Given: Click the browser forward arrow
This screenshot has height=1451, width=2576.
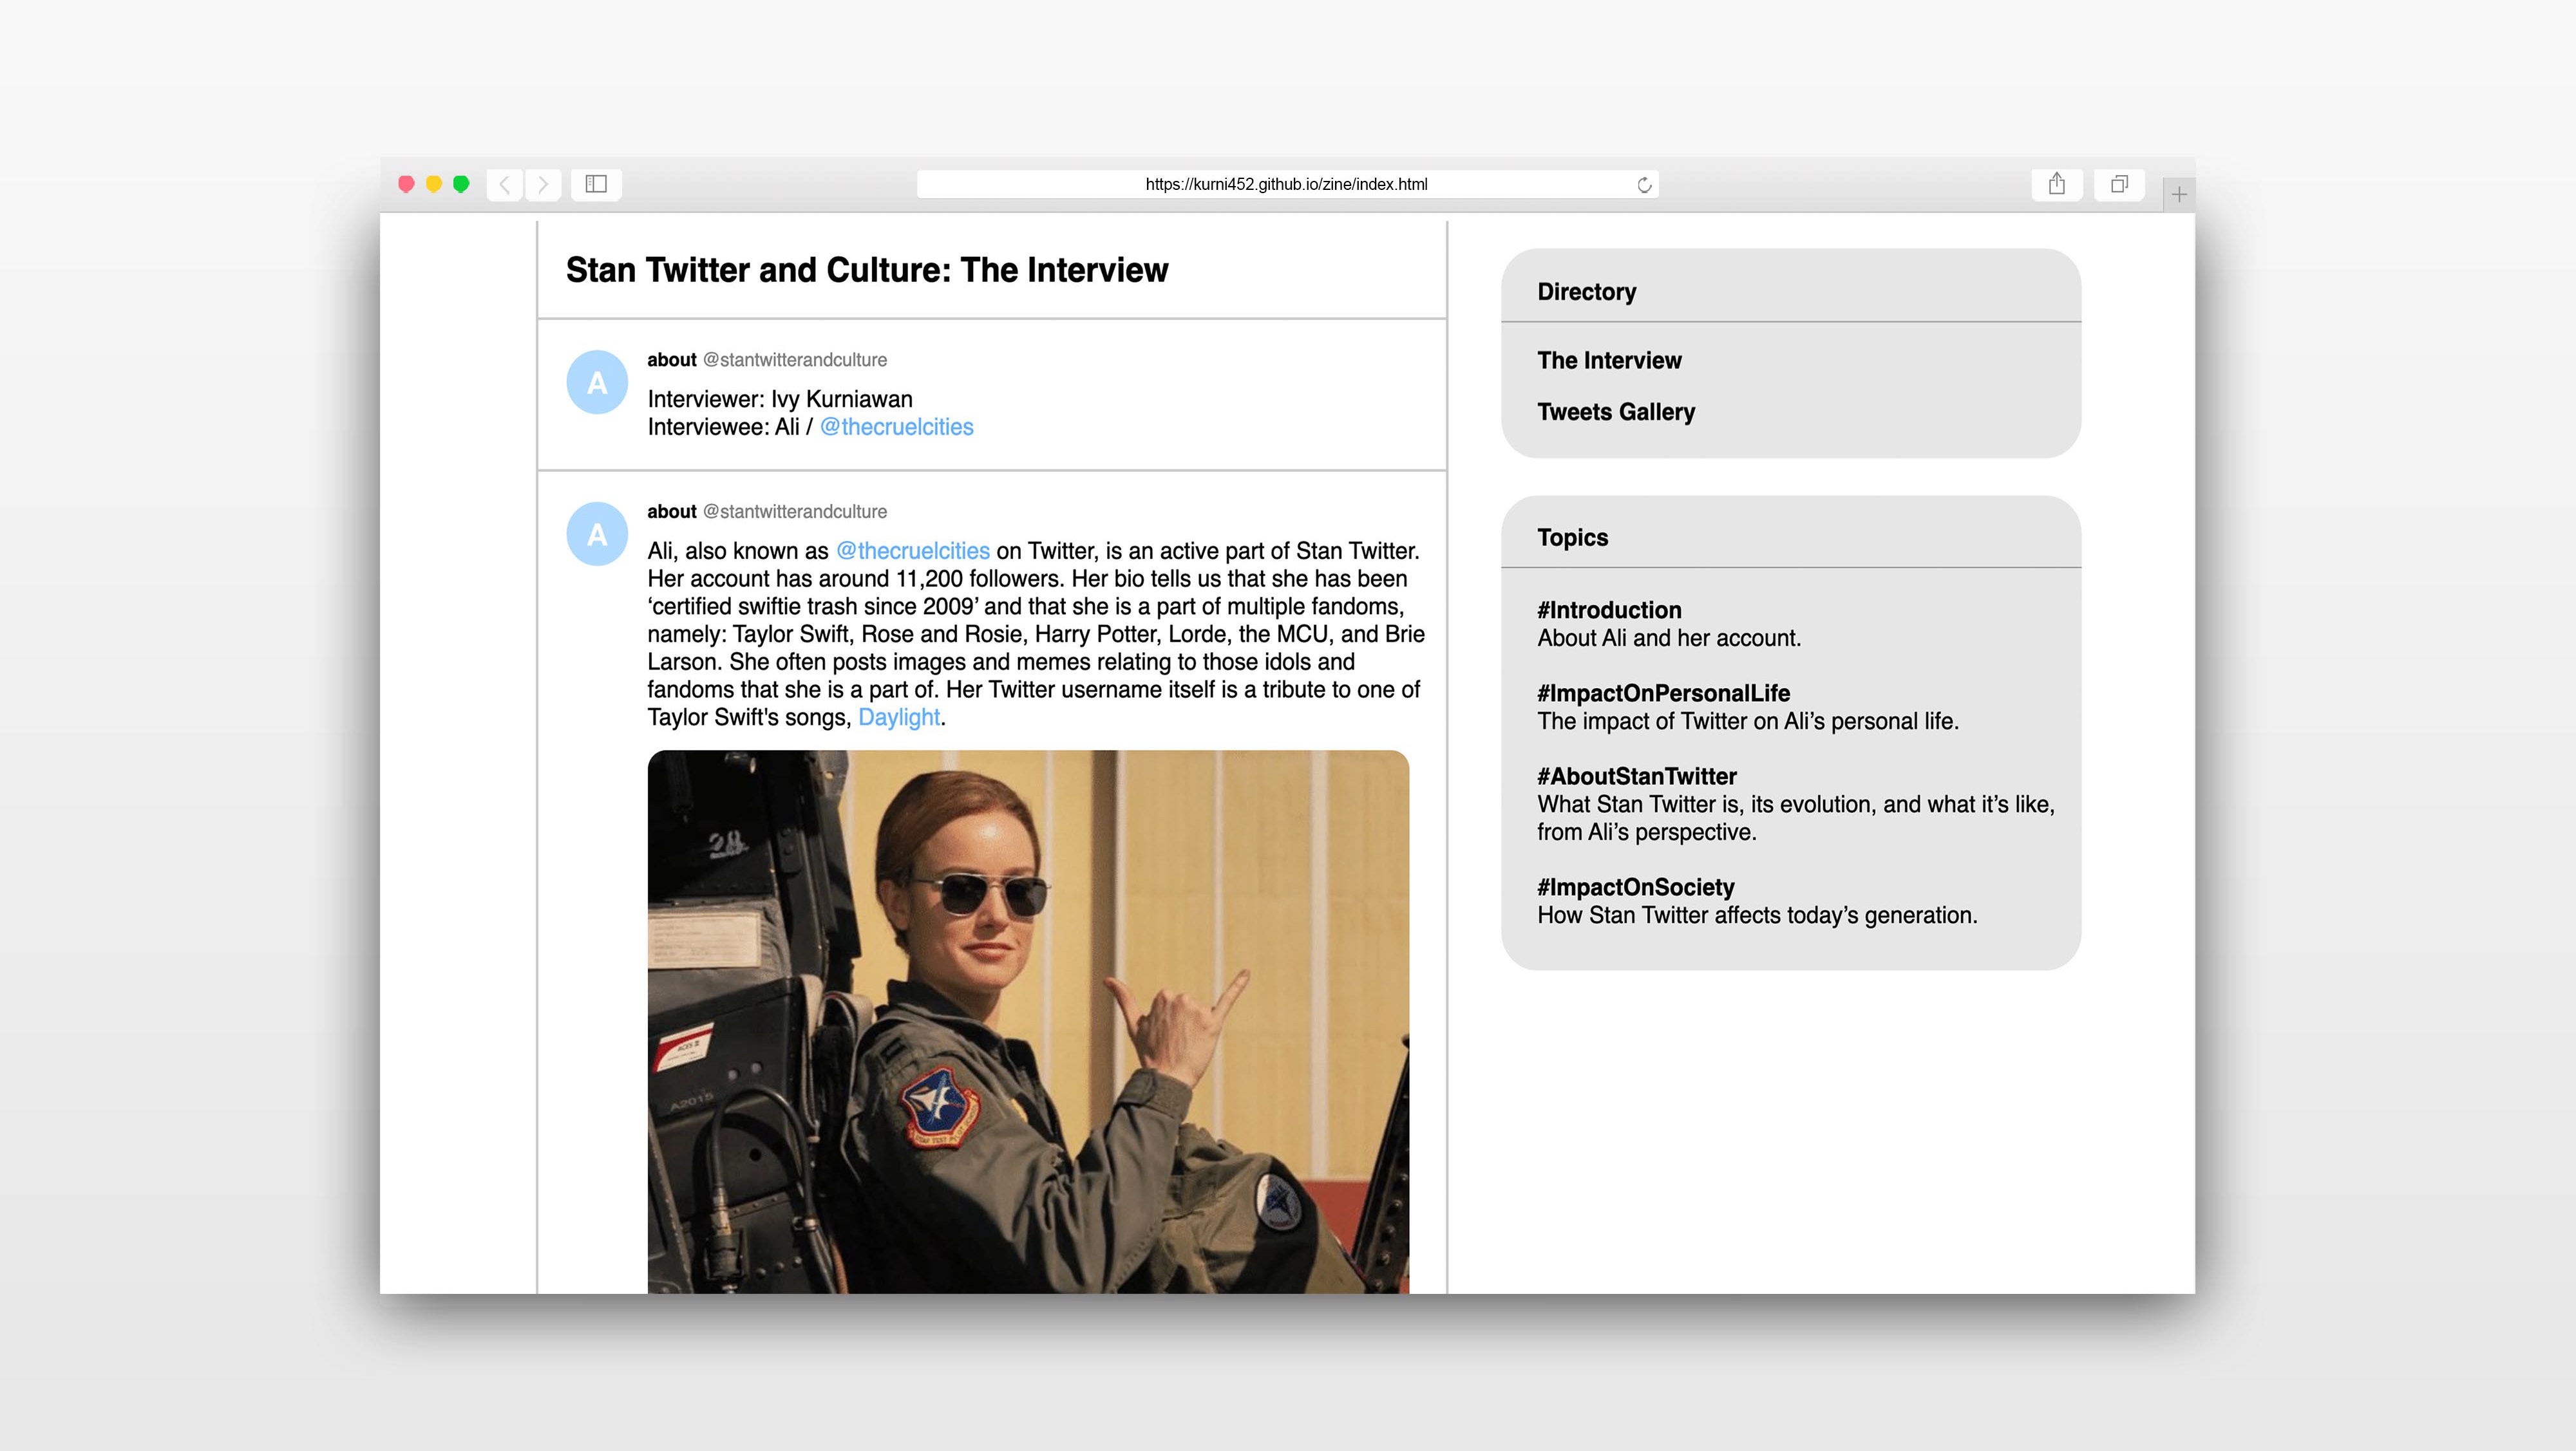Looking at the screenshot, I should click(x=543, y=184).
